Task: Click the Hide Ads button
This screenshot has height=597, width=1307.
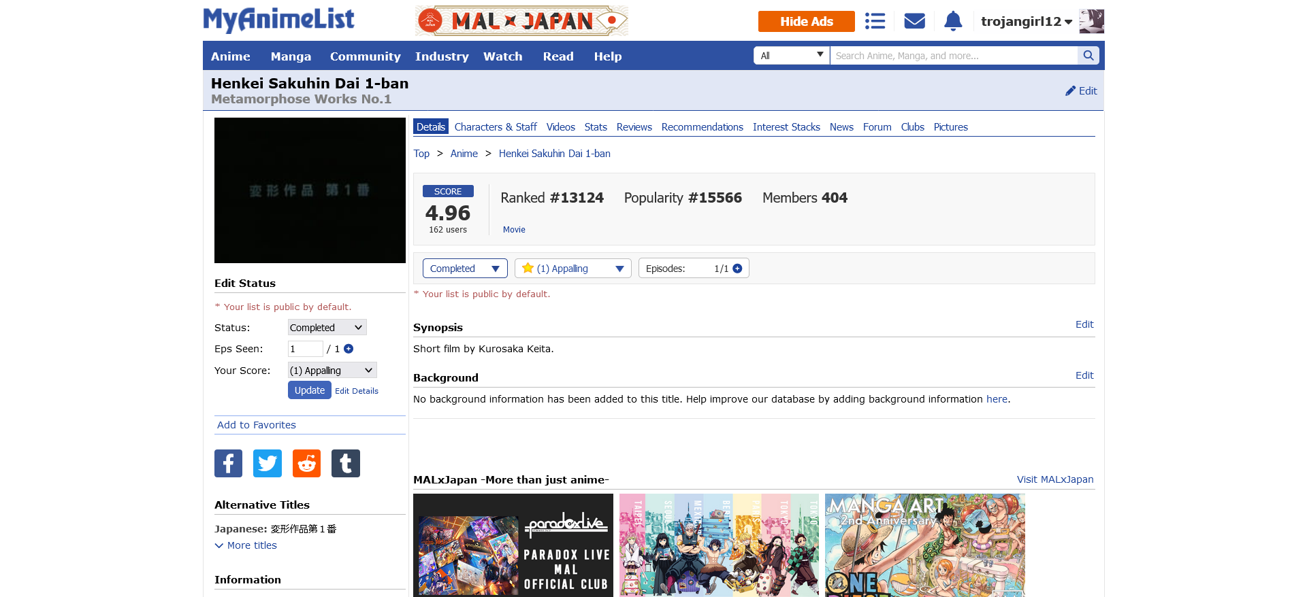Action: coord(806,22)
